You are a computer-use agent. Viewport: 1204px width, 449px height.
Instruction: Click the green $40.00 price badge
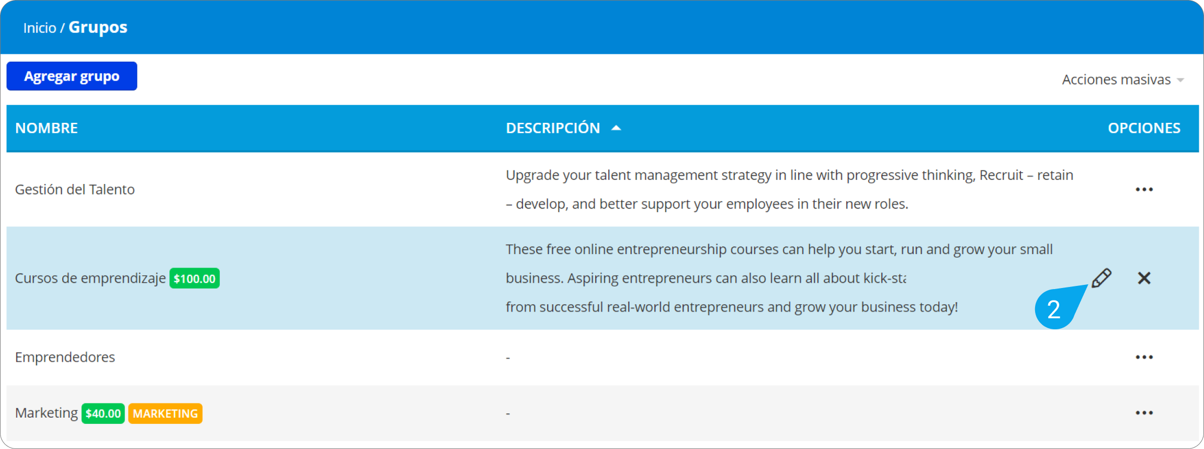pyautogui.click(x=103, y=413)
